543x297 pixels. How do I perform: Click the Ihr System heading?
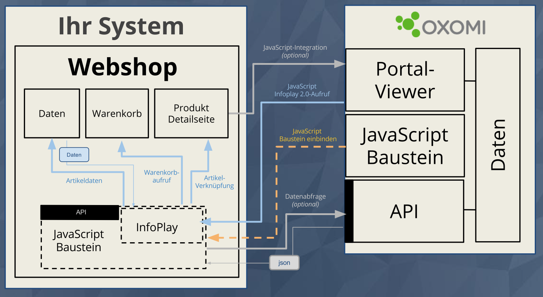pyautogui.click(x=121, y=26)
